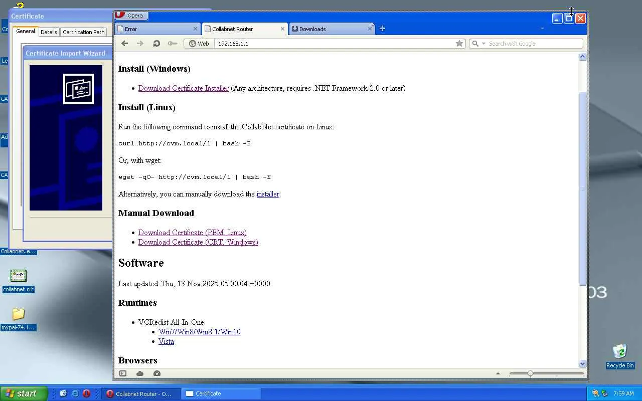Click the wget install command text
Viewport: 642px width, 401px height.
[195, 177]
